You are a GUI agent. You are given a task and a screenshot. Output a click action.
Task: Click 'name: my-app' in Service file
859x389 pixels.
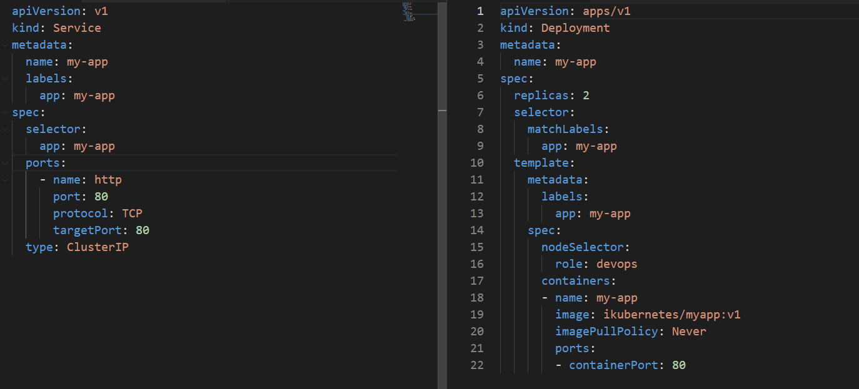tap(67, 62)
